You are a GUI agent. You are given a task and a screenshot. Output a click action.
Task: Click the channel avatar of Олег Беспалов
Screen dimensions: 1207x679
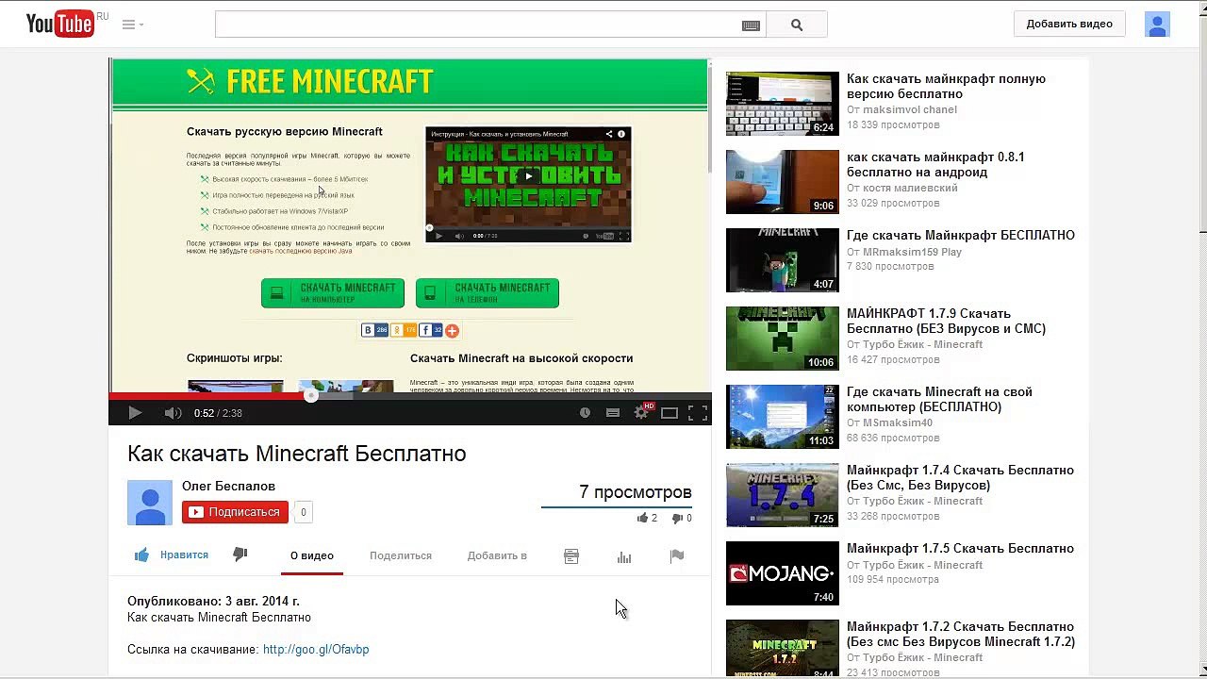tap(150, 503)
